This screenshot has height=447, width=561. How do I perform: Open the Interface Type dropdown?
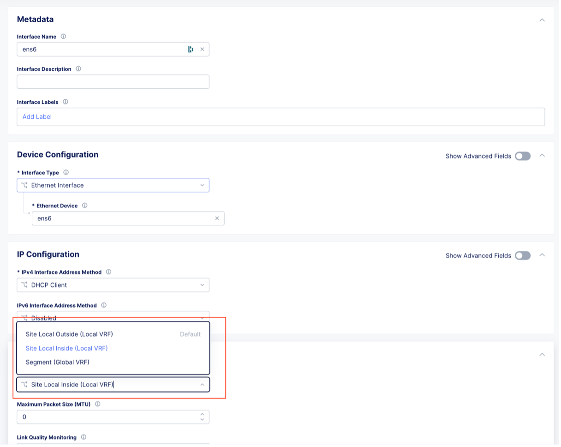point(203,185)
